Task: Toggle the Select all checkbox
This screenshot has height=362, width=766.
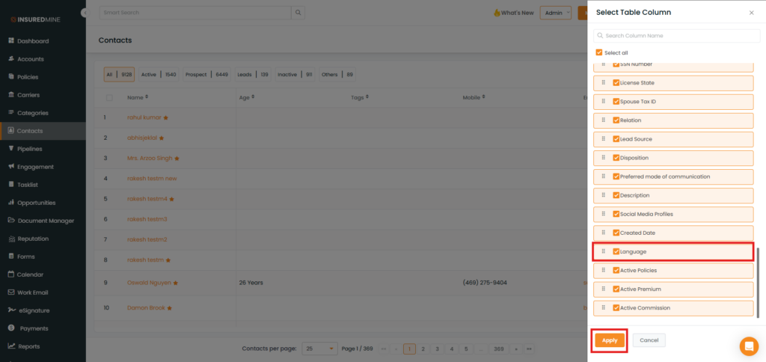Action: 598,52
